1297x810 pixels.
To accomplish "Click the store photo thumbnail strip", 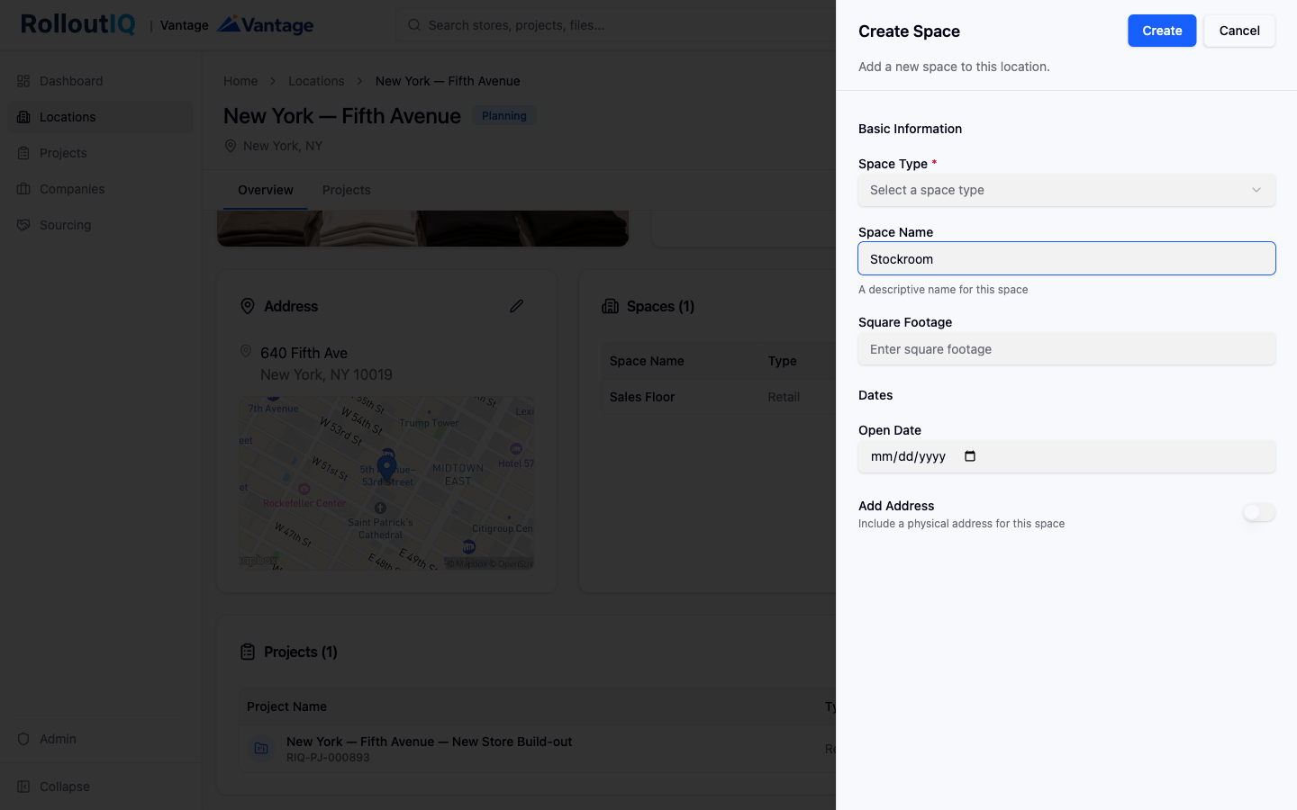I will [x=422, y=229].
